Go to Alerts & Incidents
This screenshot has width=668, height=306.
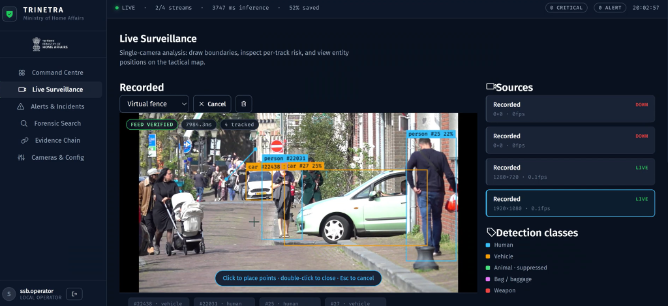[51, 106]
